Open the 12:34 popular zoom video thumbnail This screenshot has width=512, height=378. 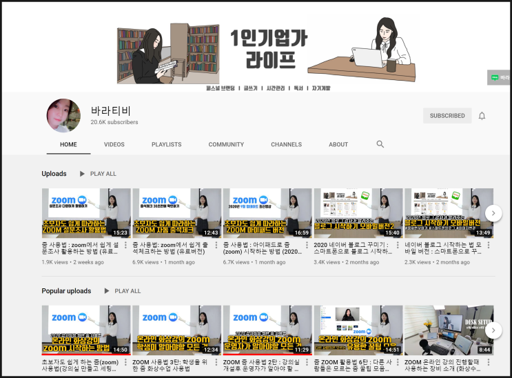(177, 330)
